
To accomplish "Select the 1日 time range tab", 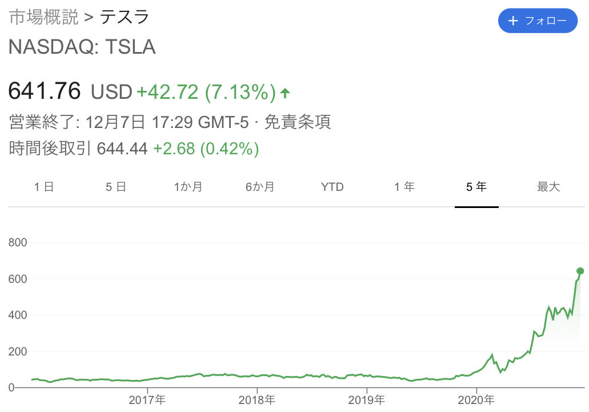I will pyautogui.click(x=45, y=187).
